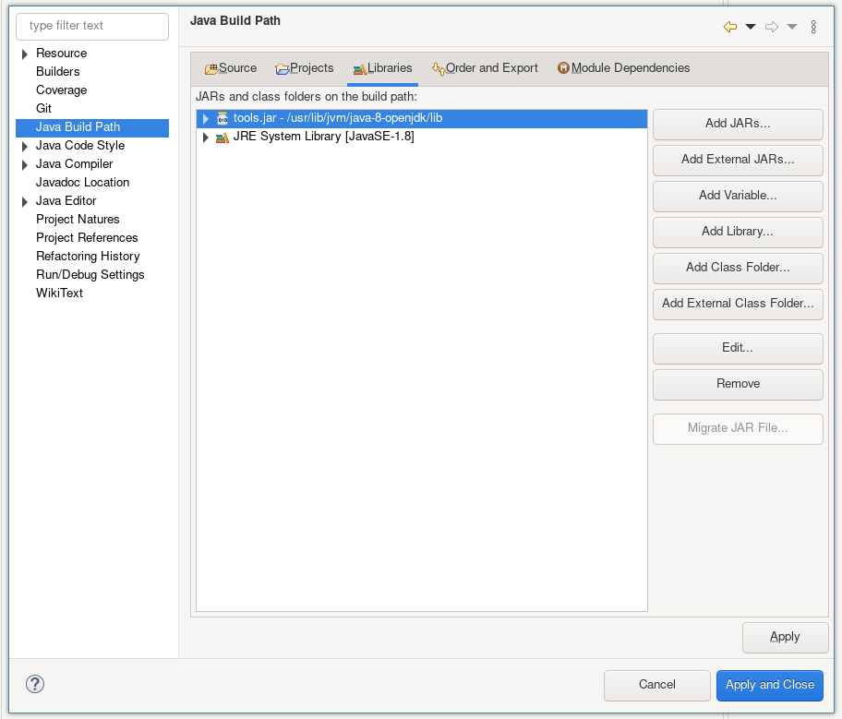
Task: Expand the Java Code Style node
Action: (x=25, y=147)
